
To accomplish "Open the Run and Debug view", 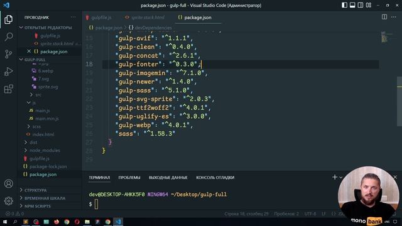I will [x=8, y=72].
